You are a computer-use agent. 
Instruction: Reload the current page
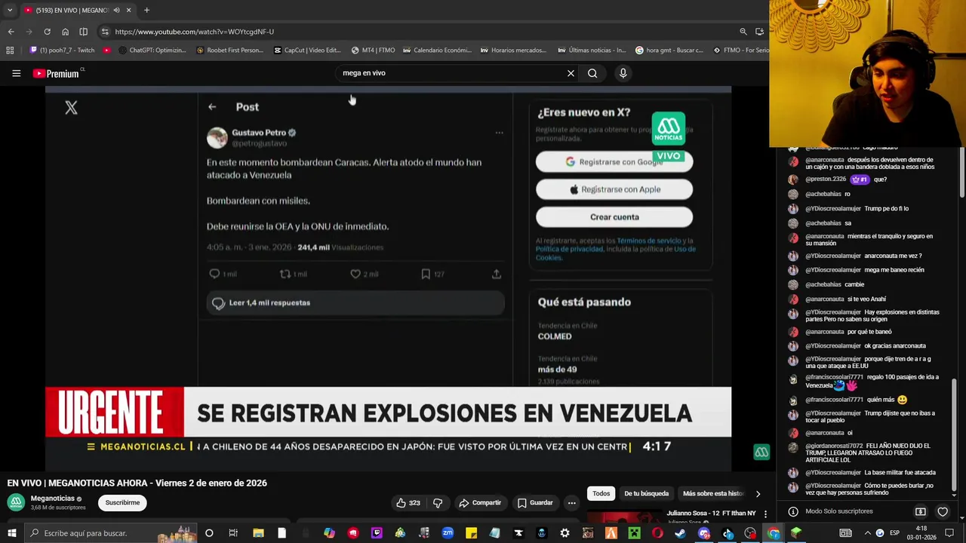coord(47,32)
